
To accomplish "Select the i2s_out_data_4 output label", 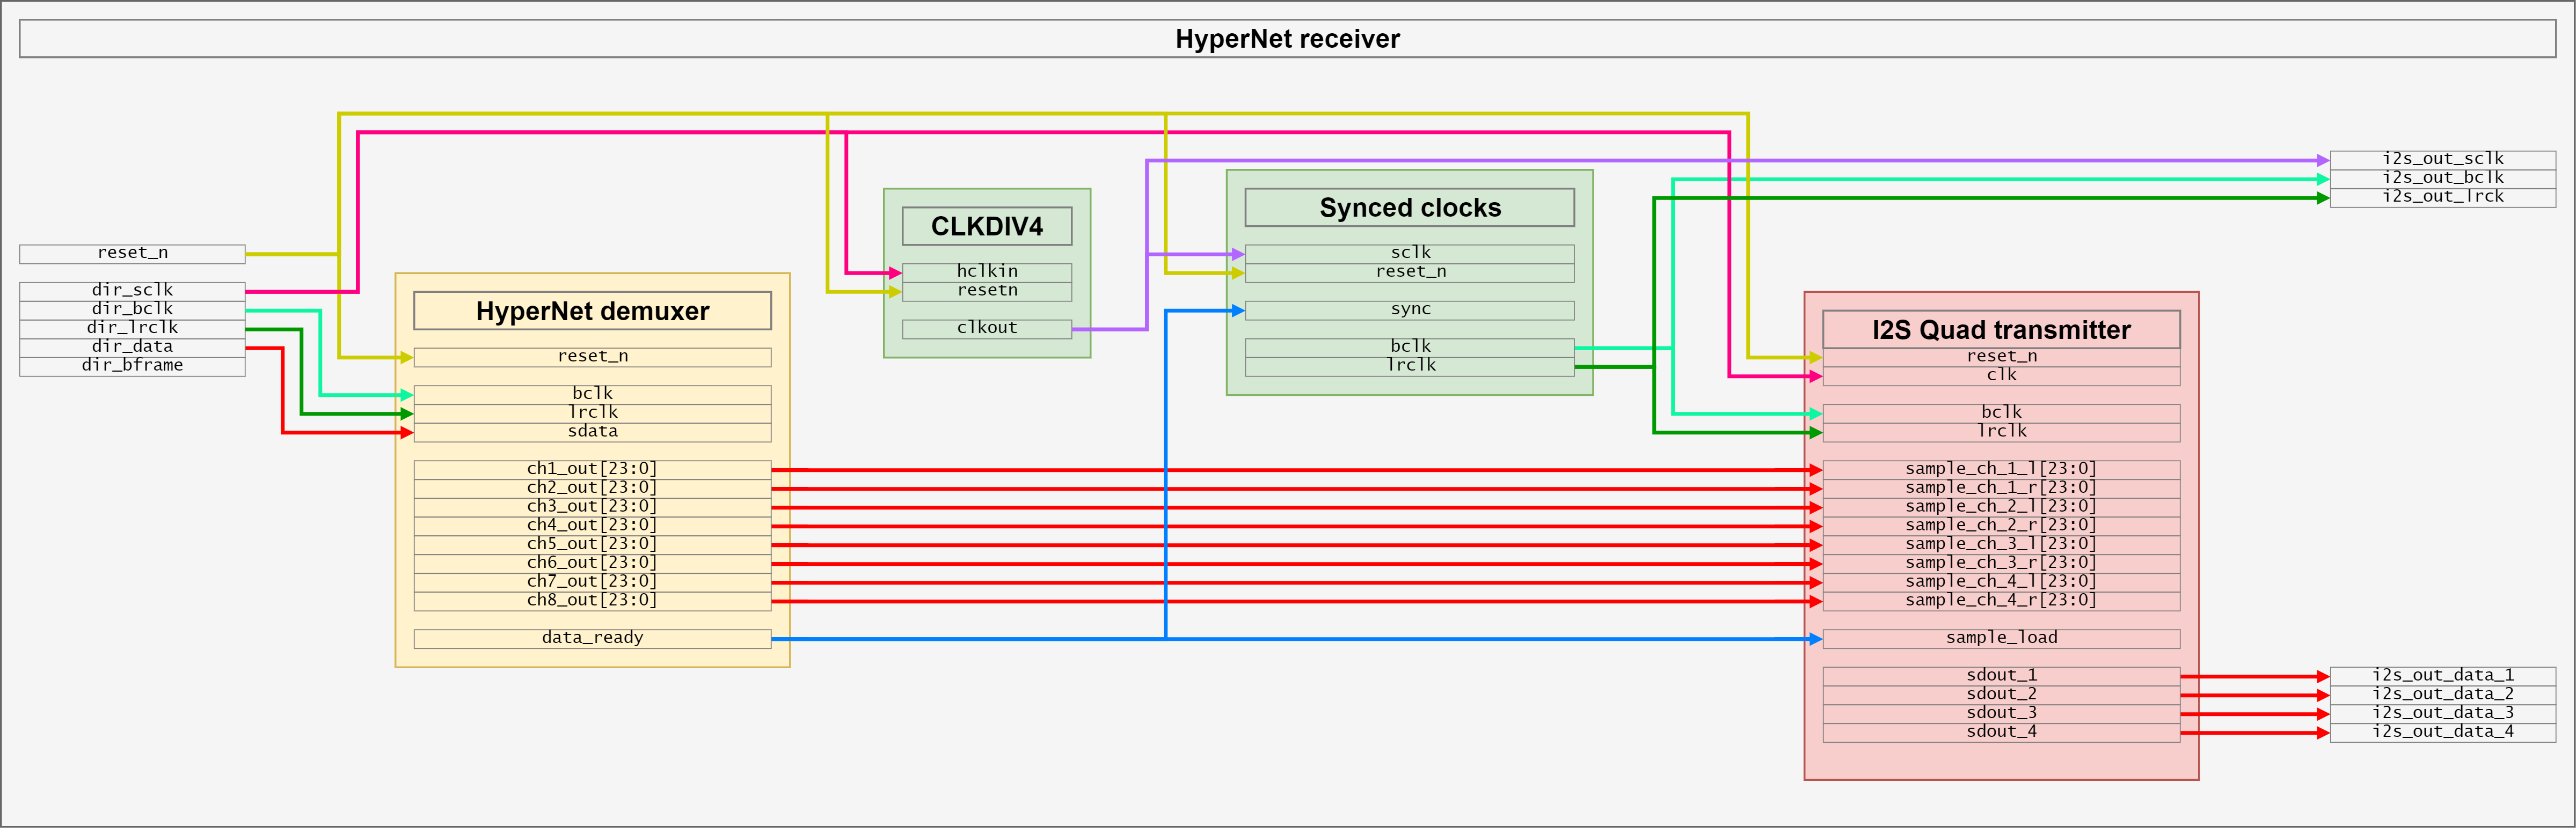I will (2442, 732).
